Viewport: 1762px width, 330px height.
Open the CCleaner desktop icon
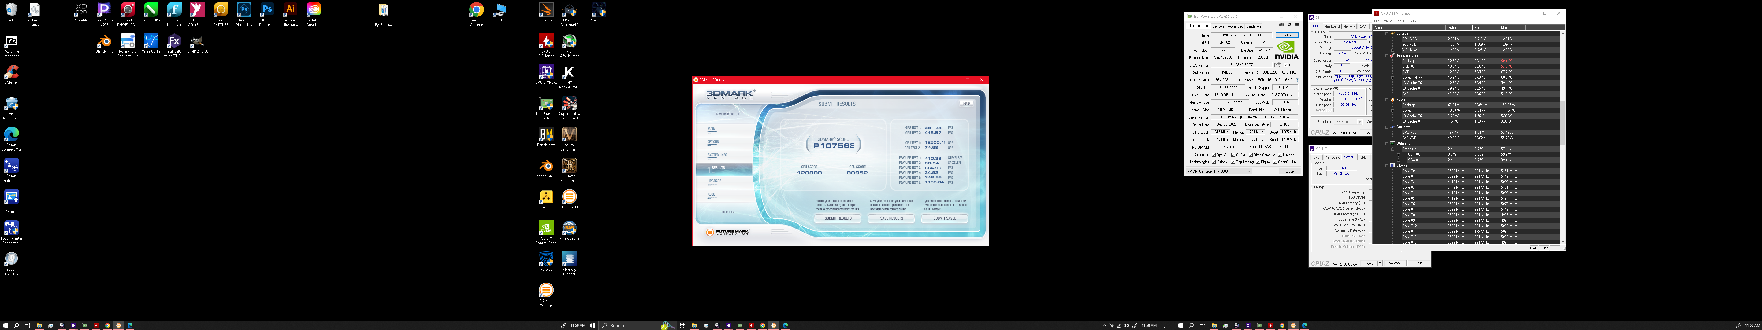11,75
